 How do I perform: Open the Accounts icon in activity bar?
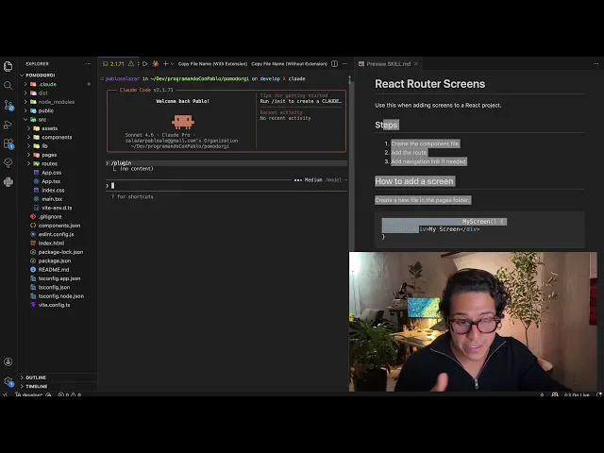(x=8, y=361)
